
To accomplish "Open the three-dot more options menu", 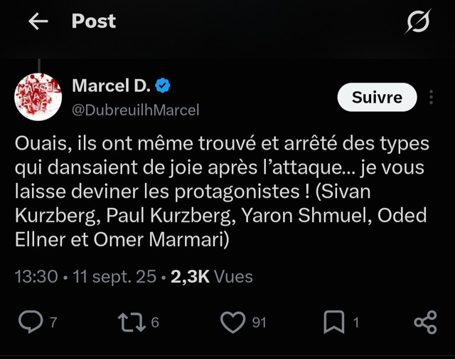I will pyautogui.click(x=432, y=97).
